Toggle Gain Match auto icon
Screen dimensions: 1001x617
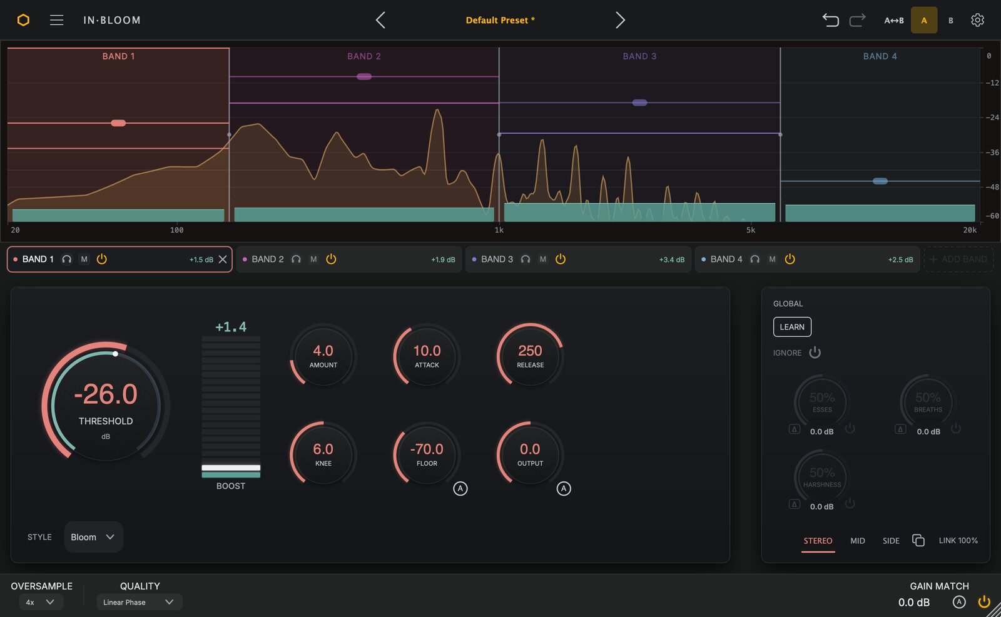(959, 602)
